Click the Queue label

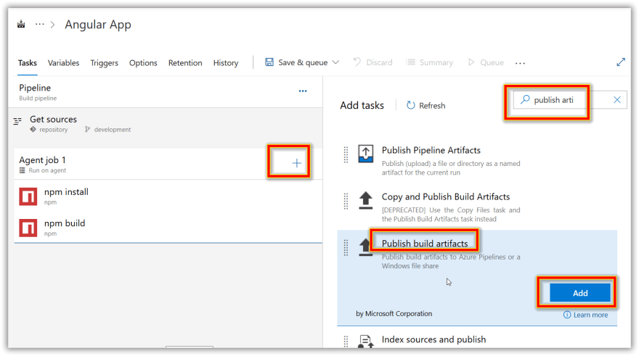(x=492, y=62)
